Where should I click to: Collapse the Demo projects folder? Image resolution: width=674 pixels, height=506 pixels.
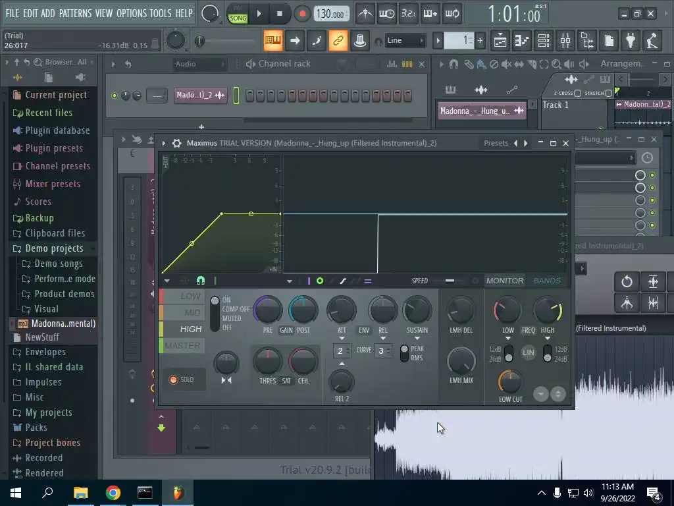point(54,248)
